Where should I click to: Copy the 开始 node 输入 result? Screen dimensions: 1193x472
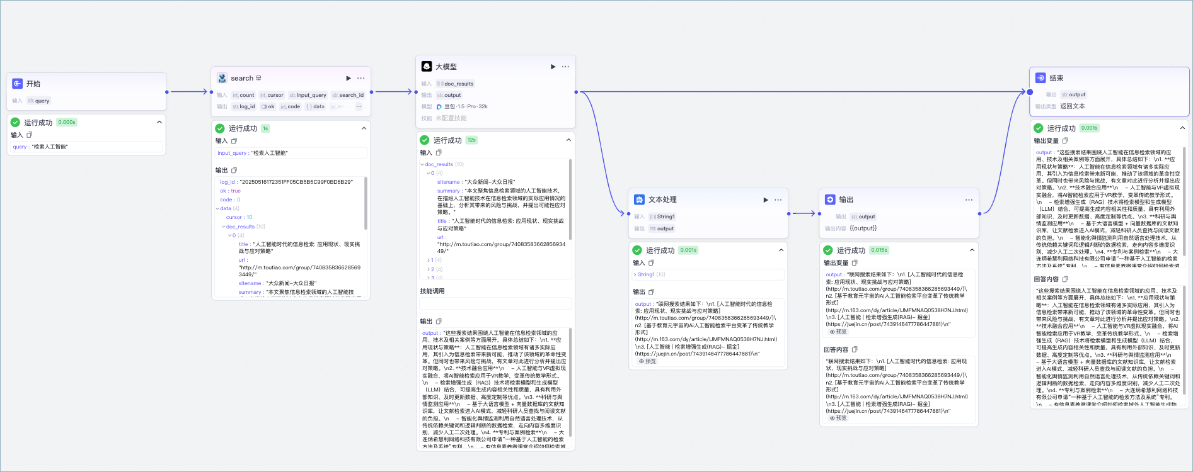[29, 135]
